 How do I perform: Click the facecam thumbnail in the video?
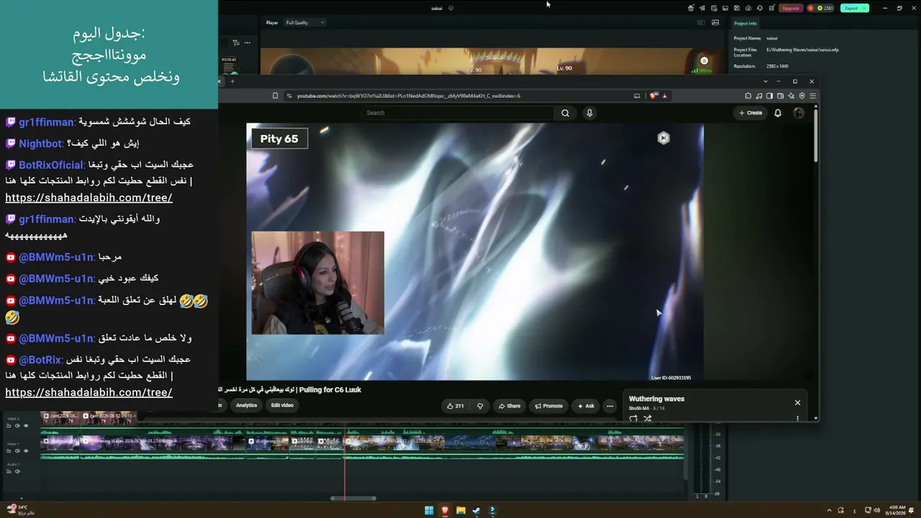coord(317,283)
